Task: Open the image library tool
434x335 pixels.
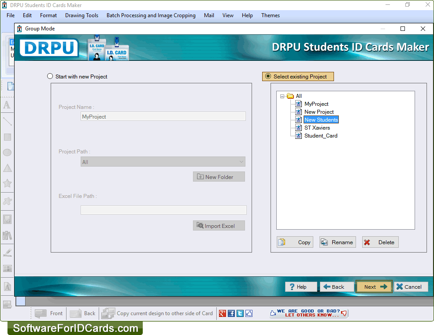Action: coord(7,236)
